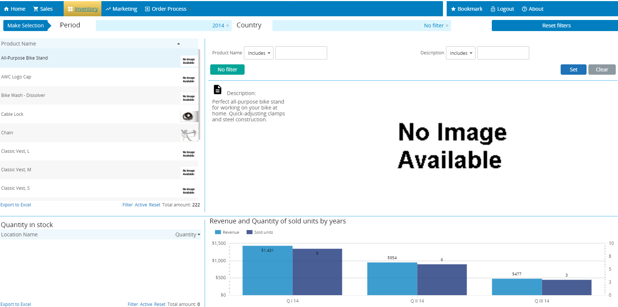Open the Inventory tab
The height and width of the screenshot is (307, 618).
(83, 9)
